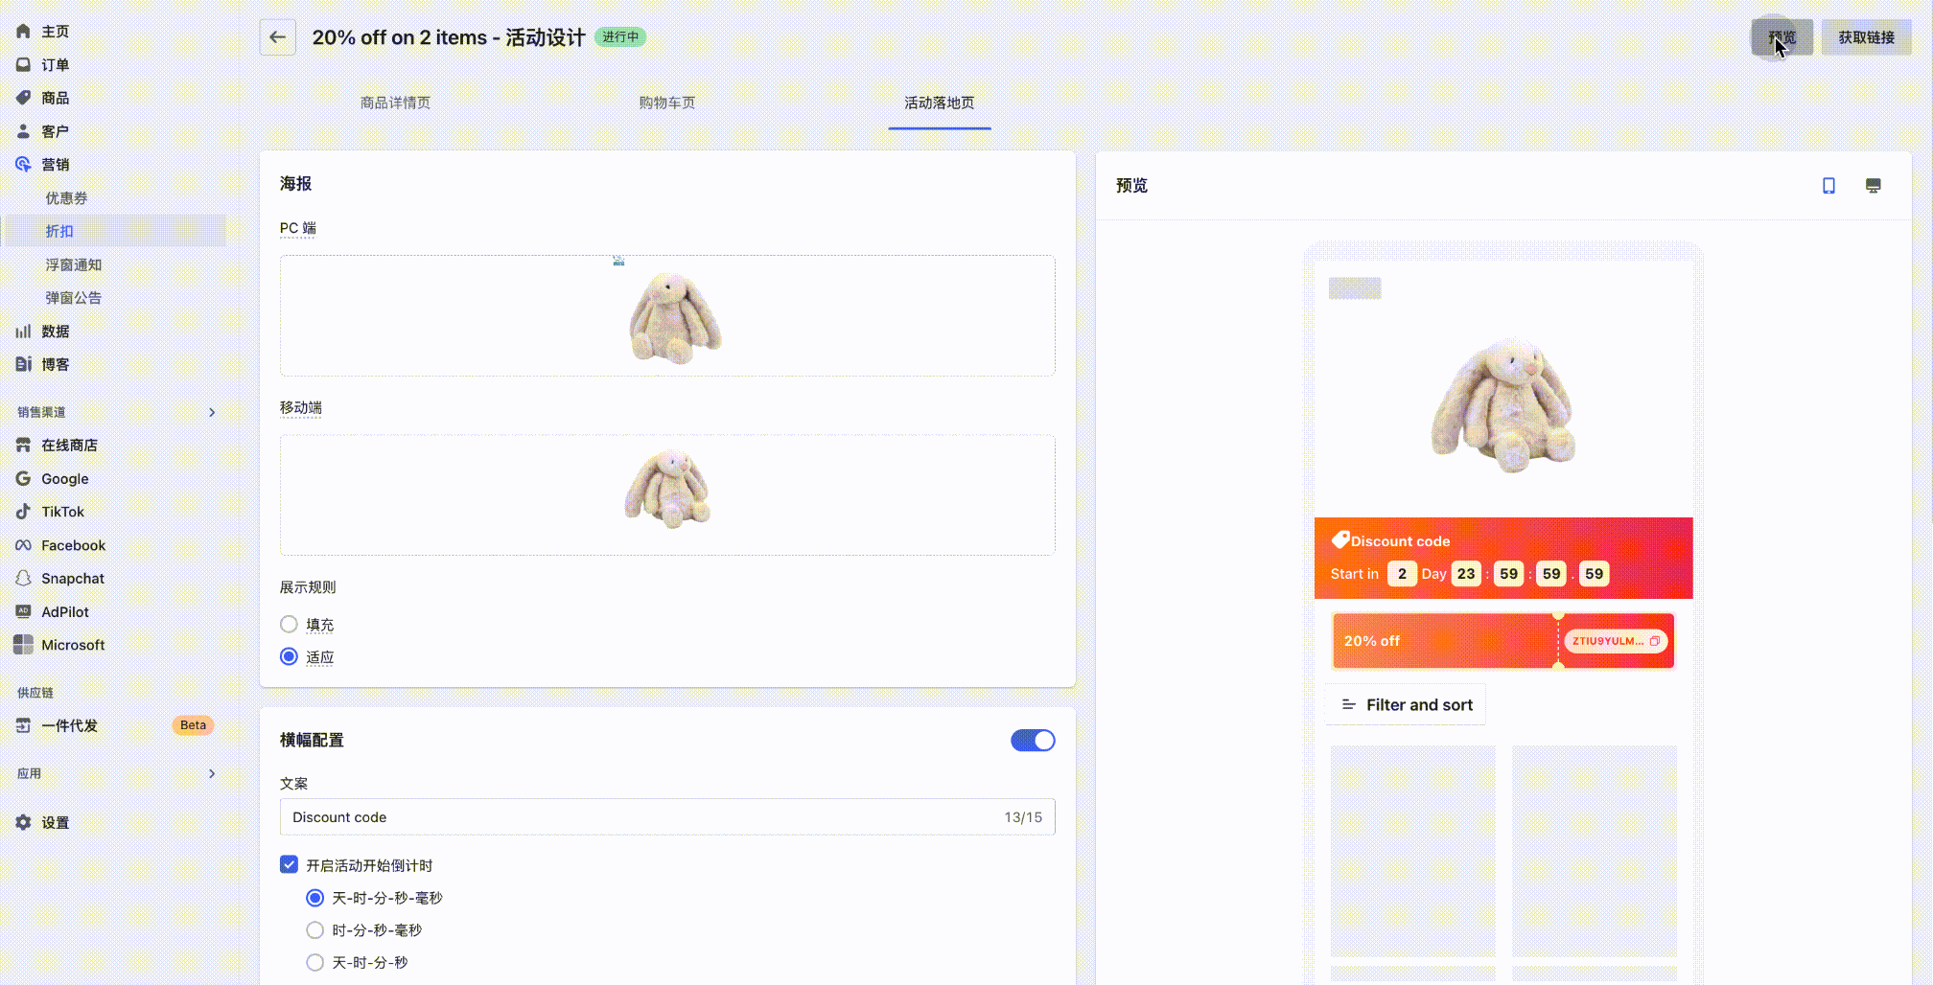Click the 13/15 character counter
1933x985 pixels.
coord(1023,817)
